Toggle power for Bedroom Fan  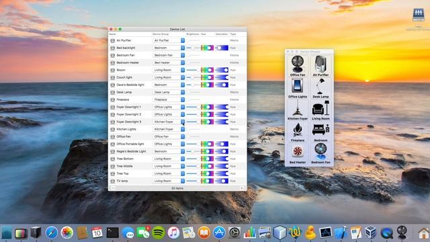click(112, 55)
